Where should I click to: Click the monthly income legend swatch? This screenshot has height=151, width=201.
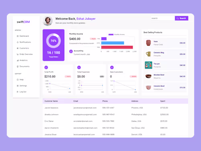(x=111, y=35)
